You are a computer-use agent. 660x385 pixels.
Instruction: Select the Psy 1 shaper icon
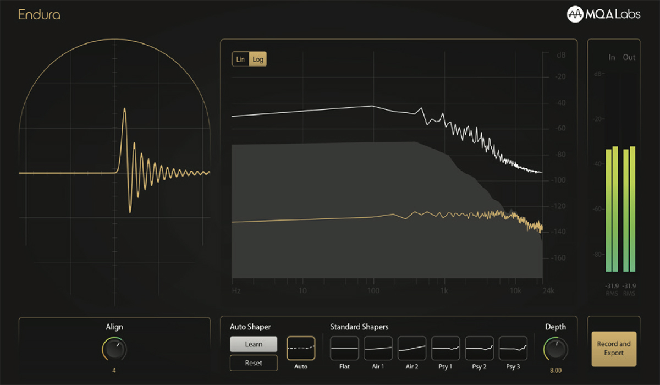pos(446,348)
